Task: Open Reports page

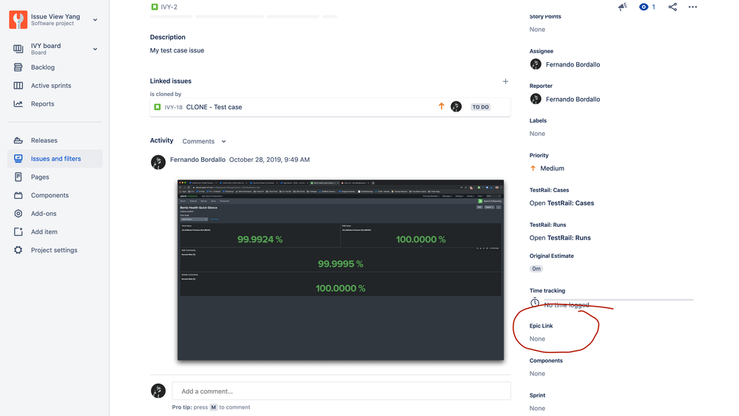Action: (42, 104)
